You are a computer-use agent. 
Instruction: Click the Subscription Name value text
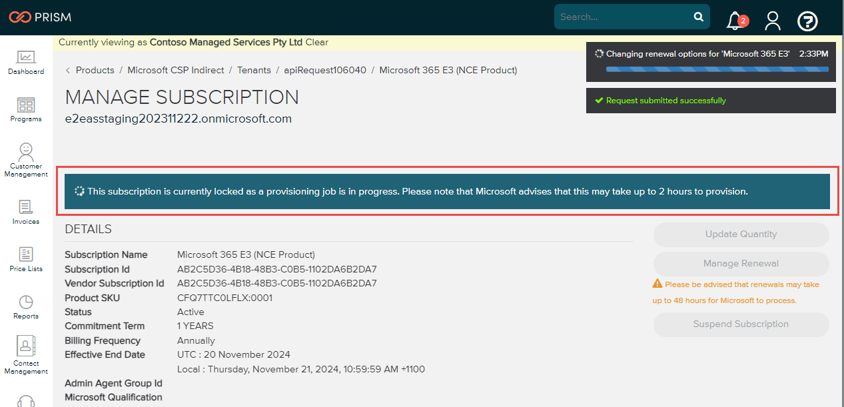[246, 254]
